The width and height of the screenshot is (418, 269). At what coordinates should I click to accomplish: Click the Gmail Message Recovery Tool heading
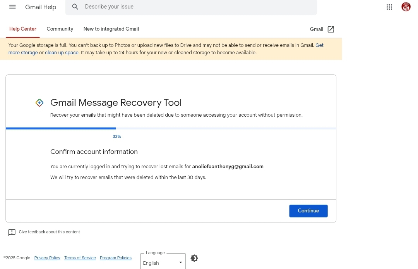pos(116,102)
